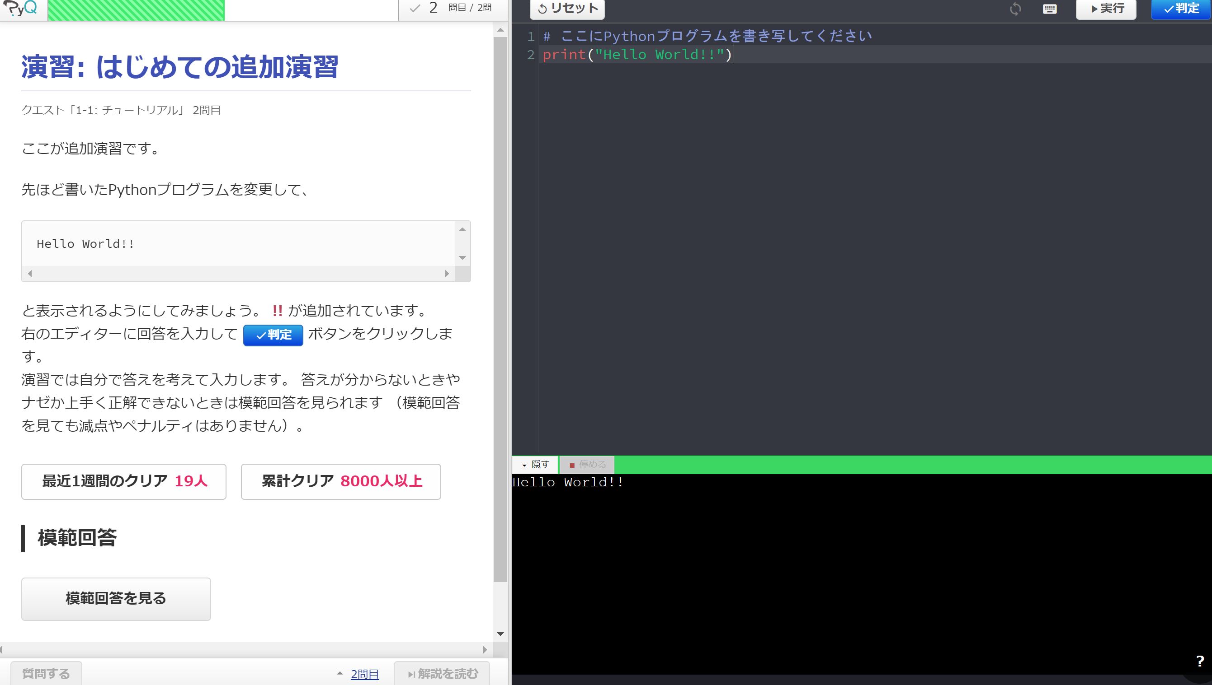Click 模範回答 section heading
The height and width of the screenshot is (685, 1212).
click(x=77, y=538)
